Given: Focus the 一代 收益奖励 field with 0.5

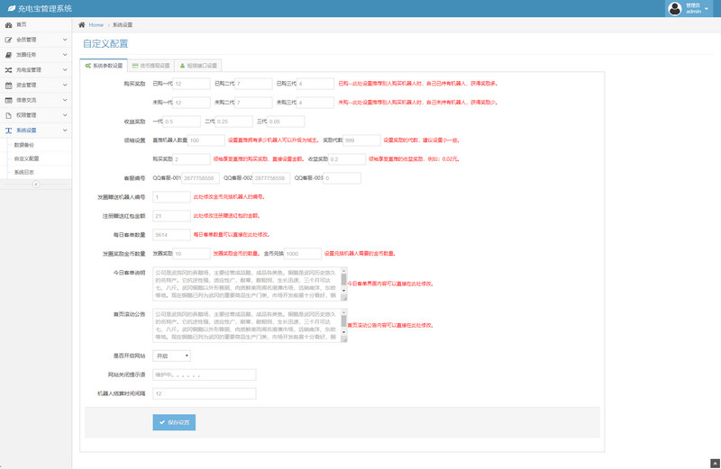Looking at the screenshot, I should click(x=182, y=122).
